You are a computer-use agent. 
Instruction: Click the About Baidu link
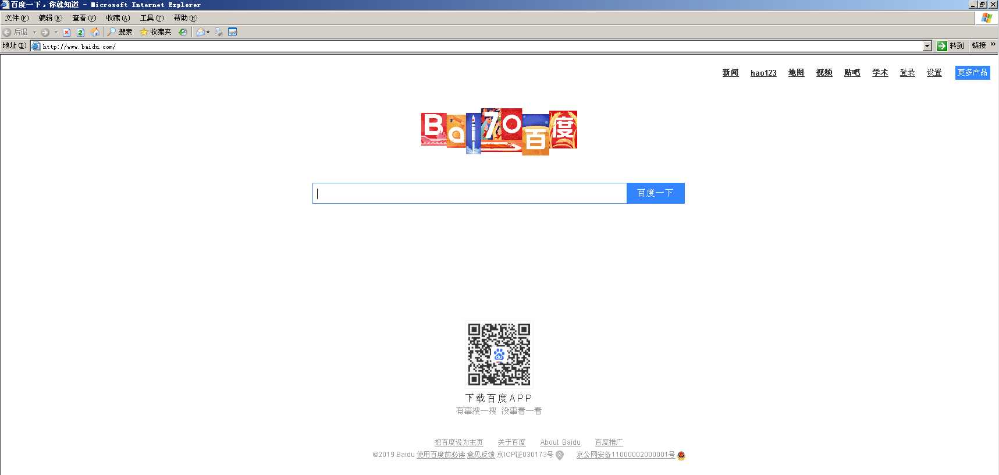(x=560, y=443)
